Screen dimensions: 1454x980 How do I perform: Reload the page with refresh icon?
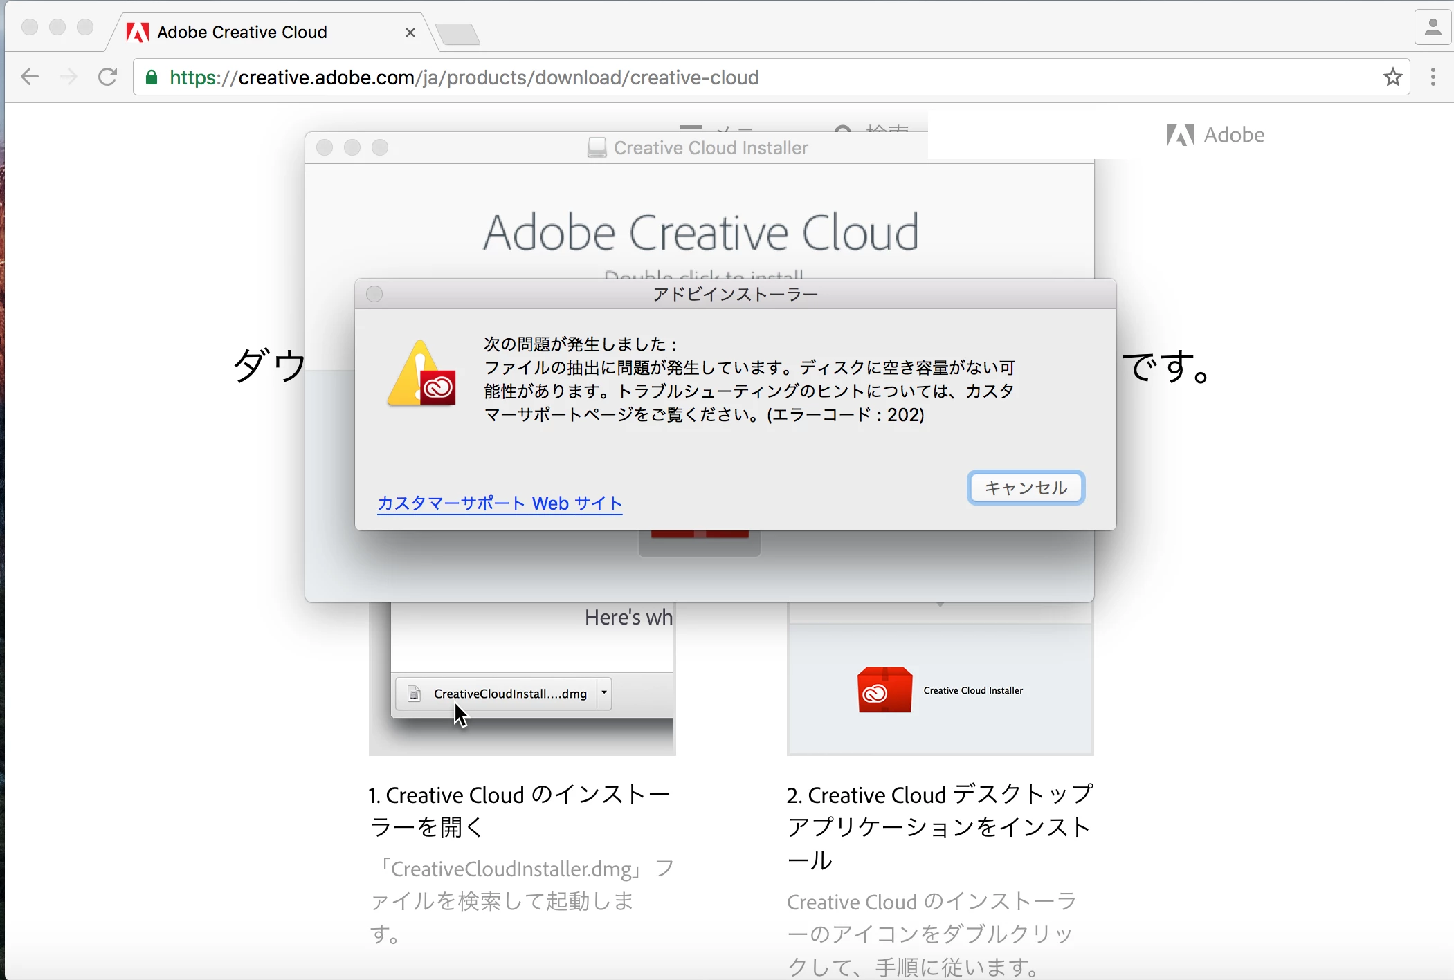[x=107, y=77]
